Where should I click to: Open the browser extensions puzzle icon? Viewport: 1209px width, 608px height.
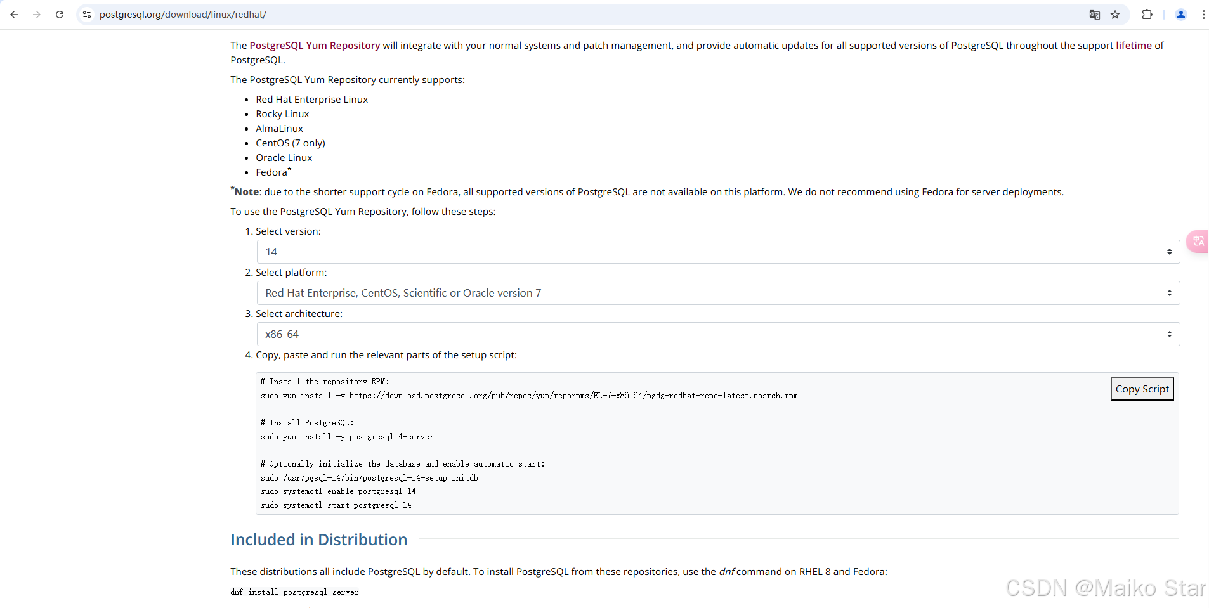point(1147,14)
